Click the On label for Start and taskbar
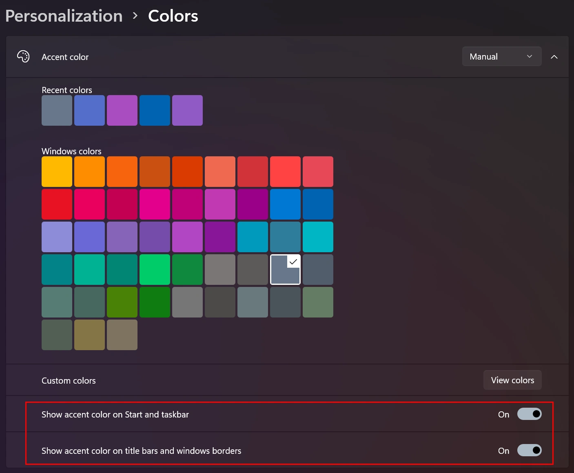The height and width of the screenshot is (473, 574). pos(503,415)
